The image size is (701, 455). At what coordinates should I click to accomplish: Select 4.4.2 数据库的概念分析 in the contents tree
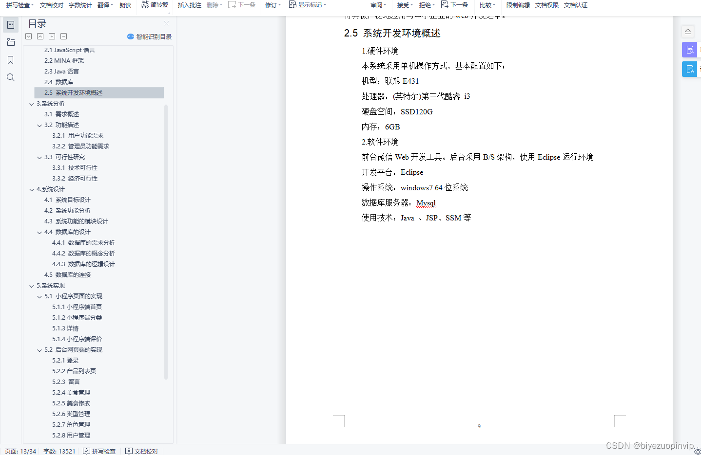click(83, 253)
